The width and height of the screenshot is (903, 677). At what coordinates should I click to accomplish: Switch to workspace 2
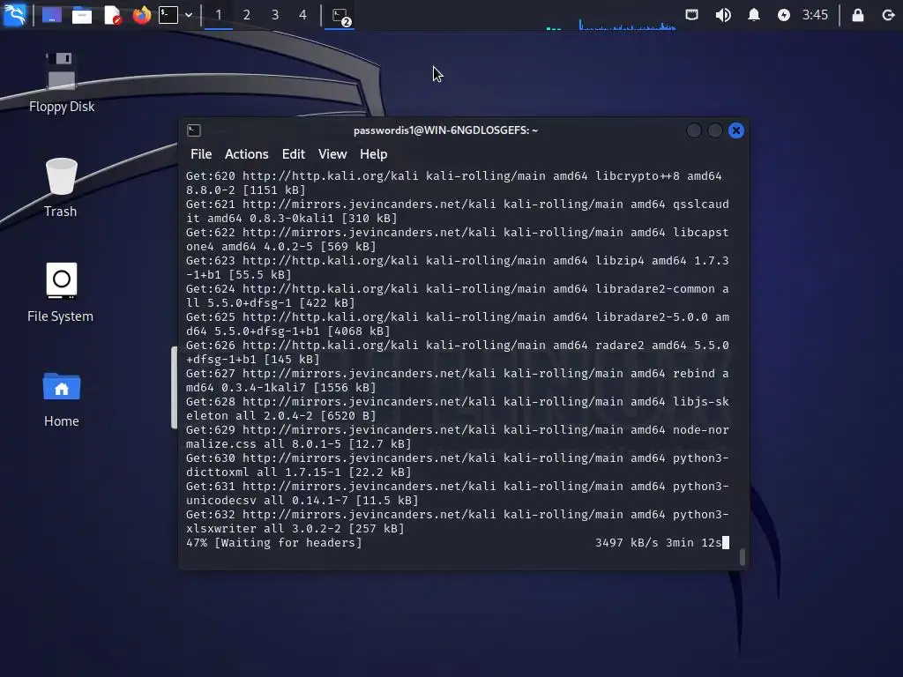pyautogui.click(x=247, y=15)
